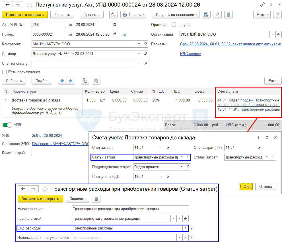Open the Подбор selection button
The width and height of the screenshot is (284, 242).
pyautogui.click(x=42, y=81)
